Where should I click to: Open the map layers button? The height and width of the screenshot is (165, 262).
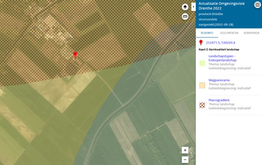coord(185,7)
